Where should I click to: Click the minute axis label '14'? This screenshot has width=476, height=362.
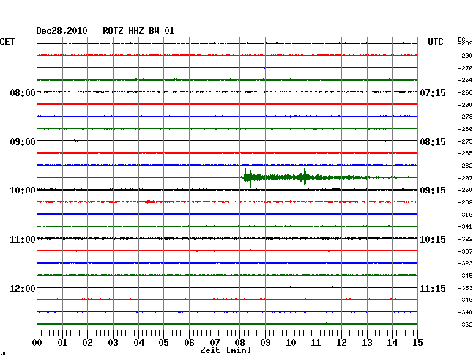coord(392,343)
